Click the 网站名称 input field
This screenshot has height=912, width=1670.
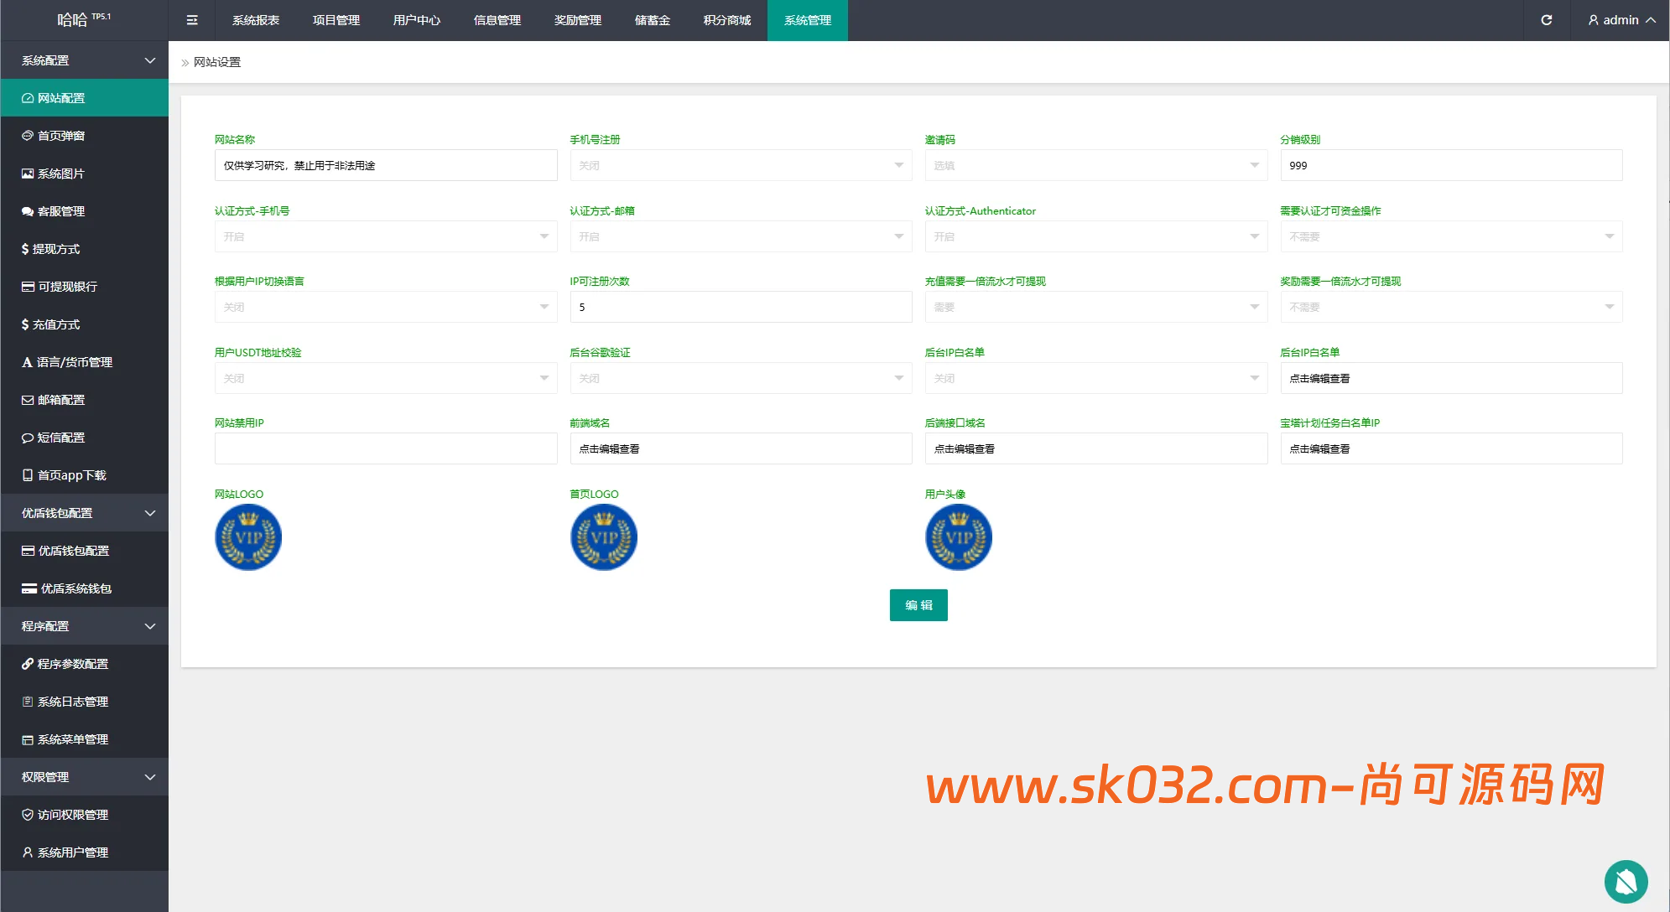pos(385,165)
